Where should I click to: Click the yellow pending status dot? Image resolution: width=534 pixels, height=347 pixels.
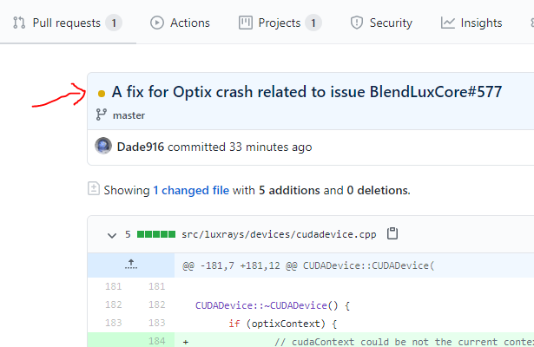coord(102,93)
